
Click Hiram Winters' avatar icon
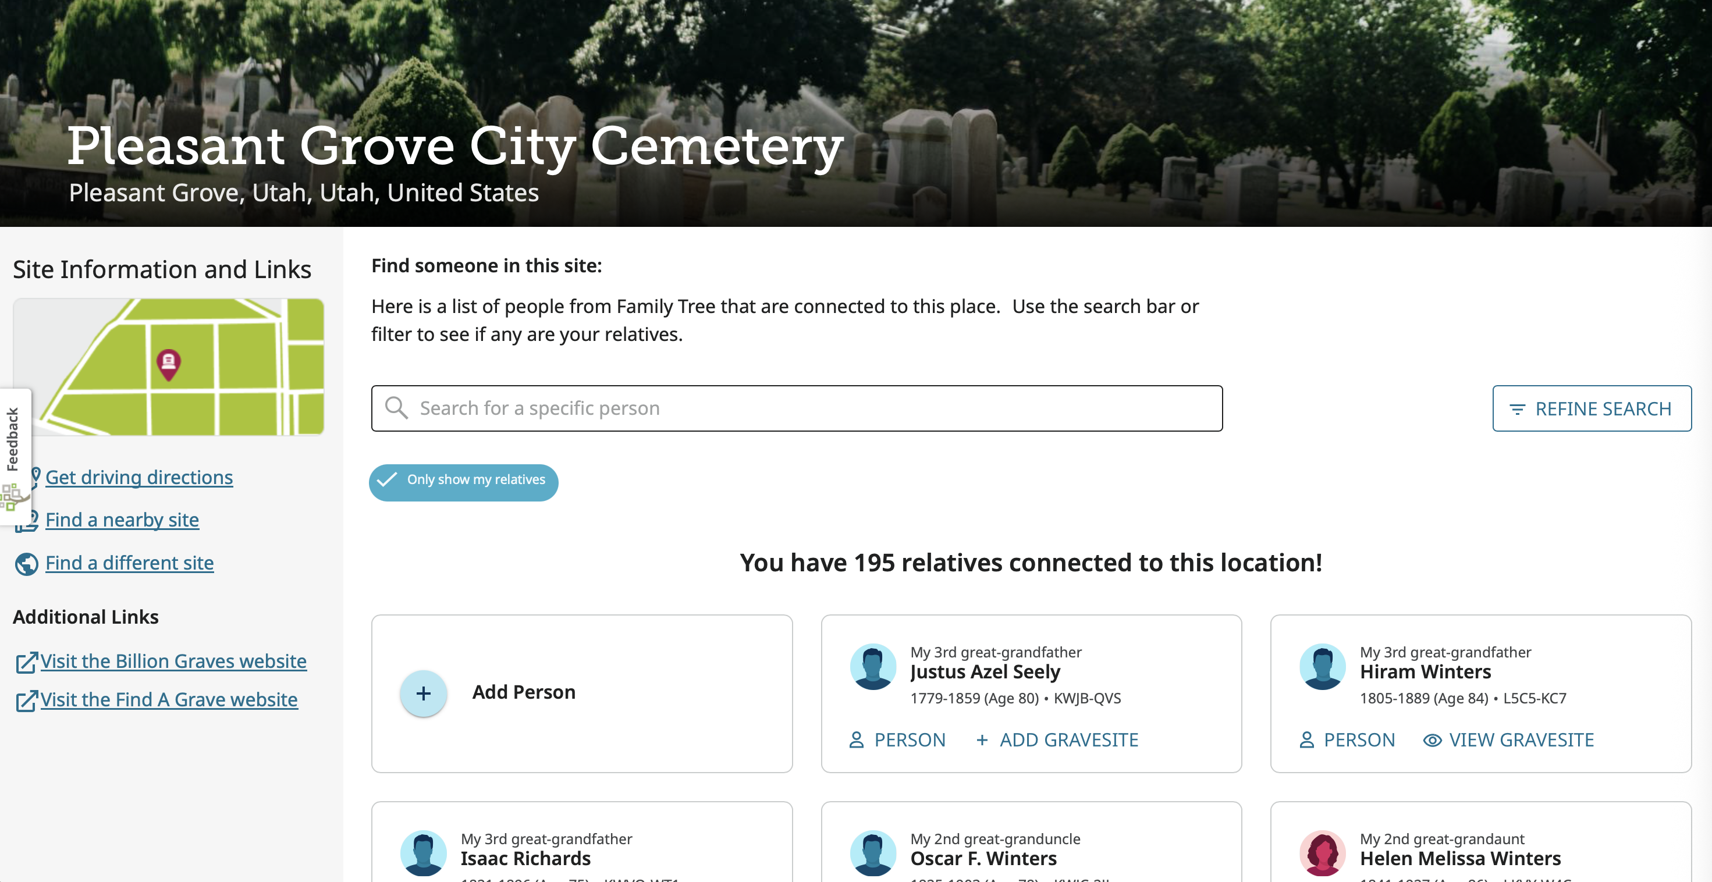point(1322,666)
